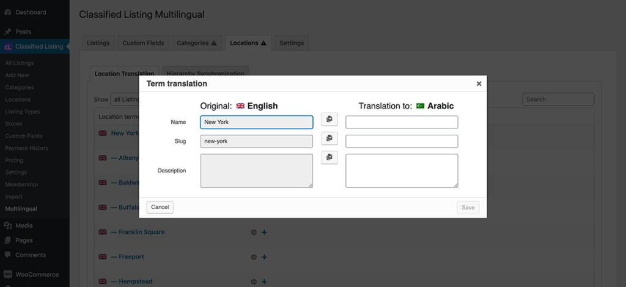Screen dimensions: 626x287
Task: Click the location Search box
Action: click(558, 99)
